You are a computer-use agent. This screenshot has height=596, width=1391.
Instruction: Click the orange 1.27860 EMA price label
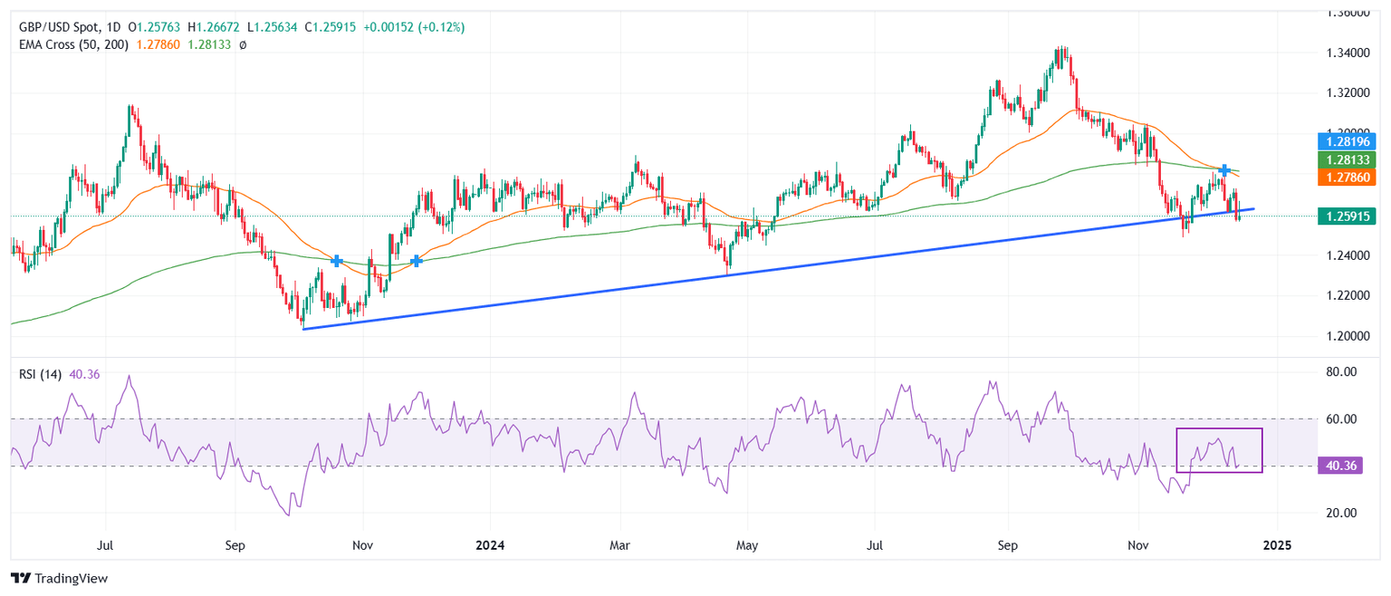(x=1346, y=178)
